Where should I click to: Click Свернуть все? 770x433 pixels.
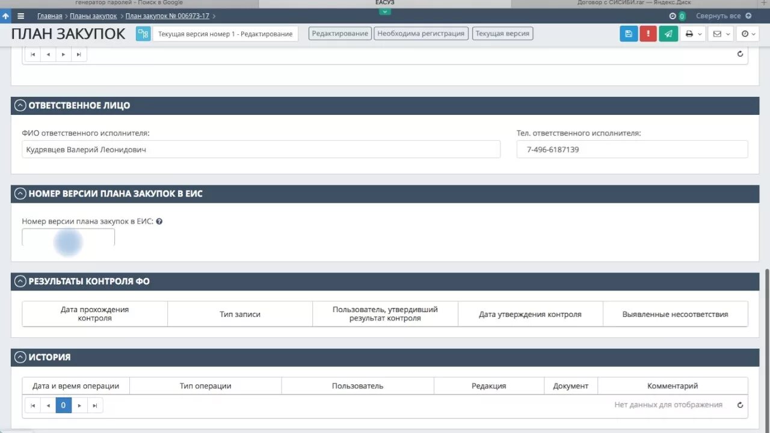(724, 16)
